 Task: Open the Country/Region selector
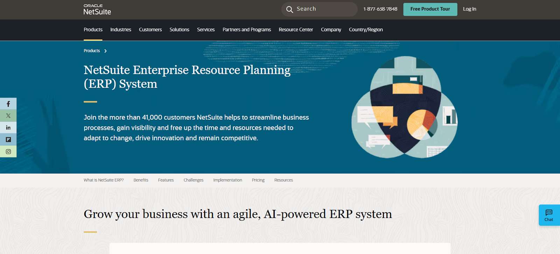366,30
